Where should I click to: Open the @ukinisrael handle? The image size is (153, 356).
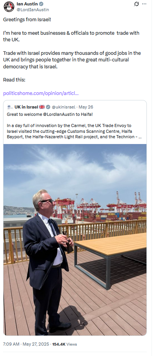click(x=63, y=107)
